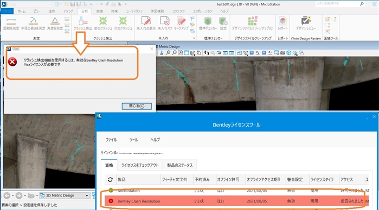
Task: Open the Help (ヘルプ) ribbon tab in MicroStation
Action: click(224, 11)
